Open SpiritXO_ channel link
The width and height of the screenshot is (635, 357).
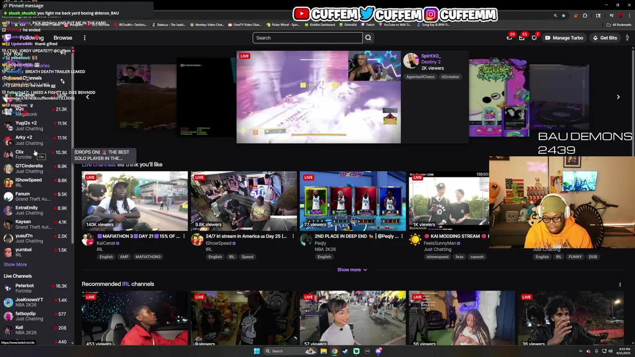click(431, 56)
